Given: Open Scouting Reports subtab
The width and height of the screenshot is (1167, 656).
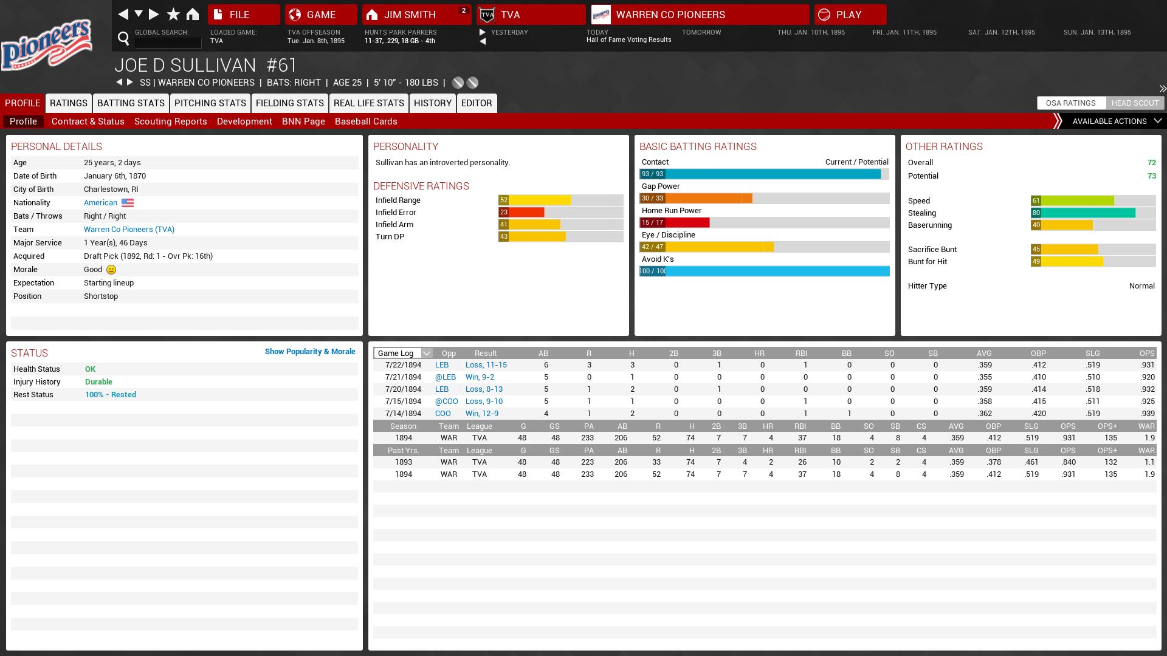Looking at the screenshot, I should click(171, 121).
